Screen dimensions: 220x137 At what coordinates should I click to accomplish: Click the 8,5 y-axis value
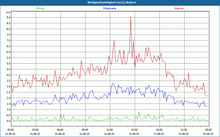pos(8,23)
